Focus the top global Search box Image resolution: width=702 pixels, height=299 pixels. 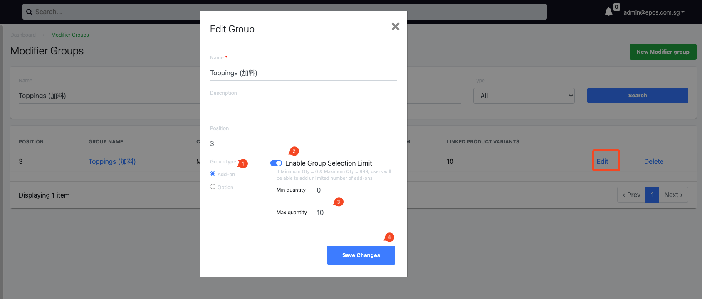284,12
